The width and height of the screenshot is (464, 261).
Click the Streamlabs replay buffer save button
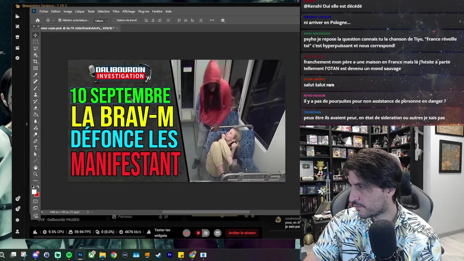tap(206, 233)
